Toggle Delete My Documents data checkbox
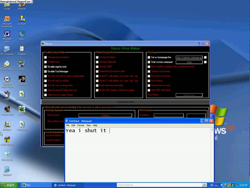The image size is (250, 188). click(x=97, y=71)
